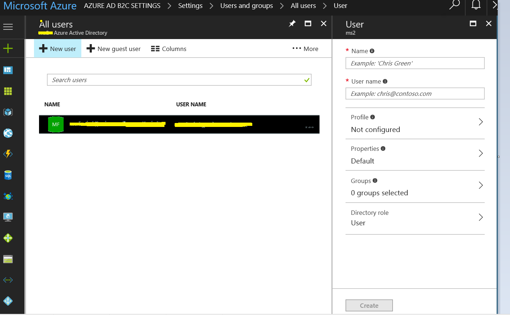510x315 pixels.
Task: Open the Resource groups cube icon
Action: click(x=8, y=112)
